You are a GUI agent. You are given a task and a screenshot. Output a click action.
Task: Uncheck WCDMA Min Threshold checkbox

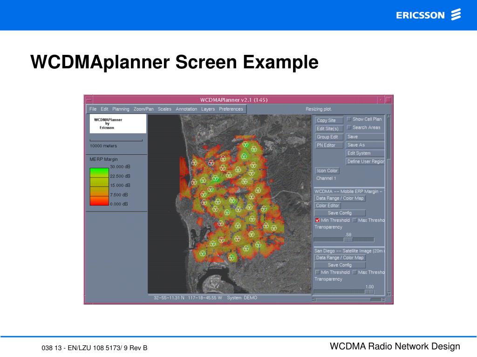click(x=317, y=220)
